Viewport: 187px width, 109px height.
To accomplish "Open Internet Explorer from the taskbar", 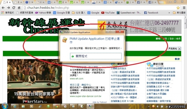I will [x=15, y=106].
